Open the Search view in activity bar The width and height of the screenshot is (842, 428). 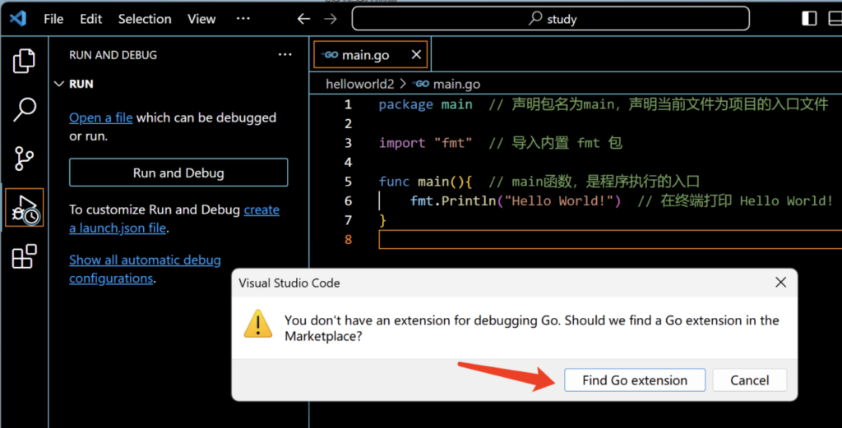[x=24, y=109]
